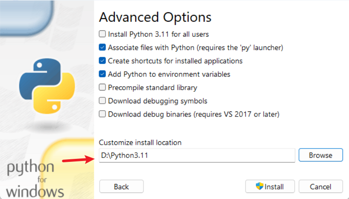The width and height of the screenshot is (349, 199).
Task: Click into the install location path field
Action: click(196, 155)
